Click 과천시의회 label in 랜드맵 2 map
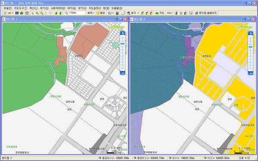 click(x=184, y=97)
